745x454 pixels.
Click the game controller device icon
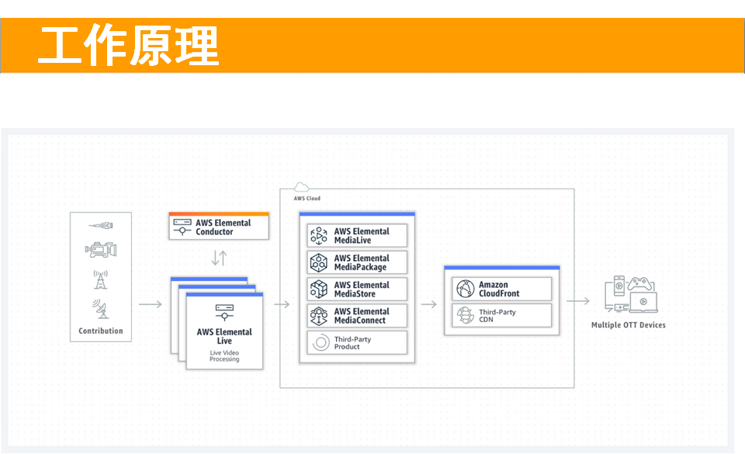639,284
